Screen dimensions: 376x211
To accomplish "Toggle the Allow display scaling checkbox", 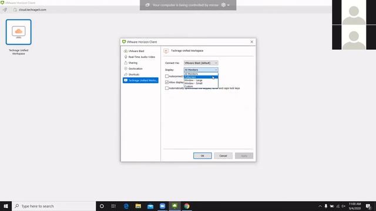I will click(x=167, y=82).
